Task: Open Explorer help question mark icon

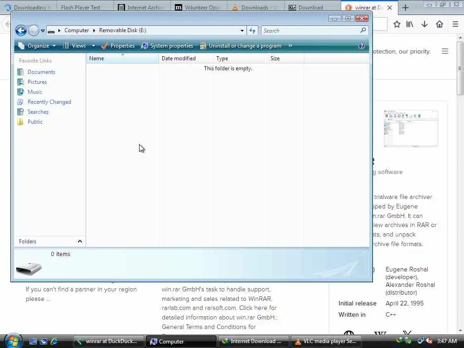Action: point(361,46)
